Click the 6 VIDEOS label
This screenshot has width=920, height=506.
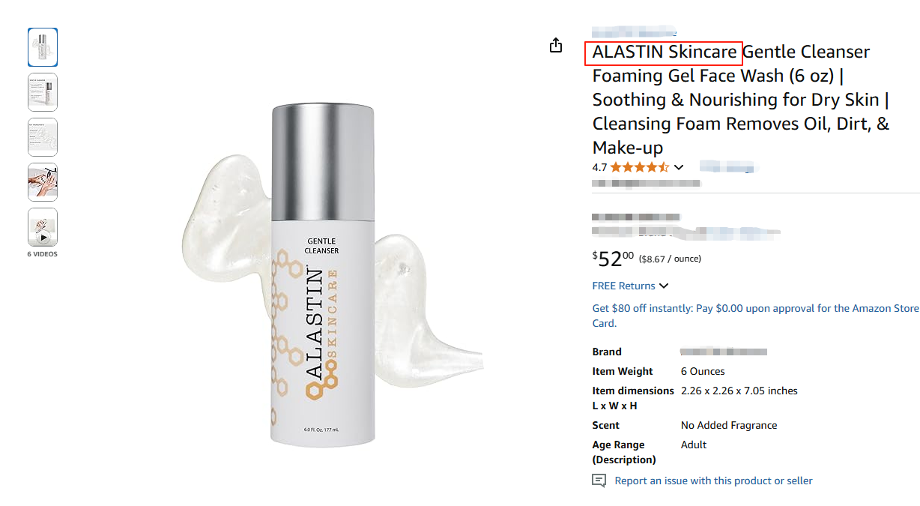click(x=43, y=254)
